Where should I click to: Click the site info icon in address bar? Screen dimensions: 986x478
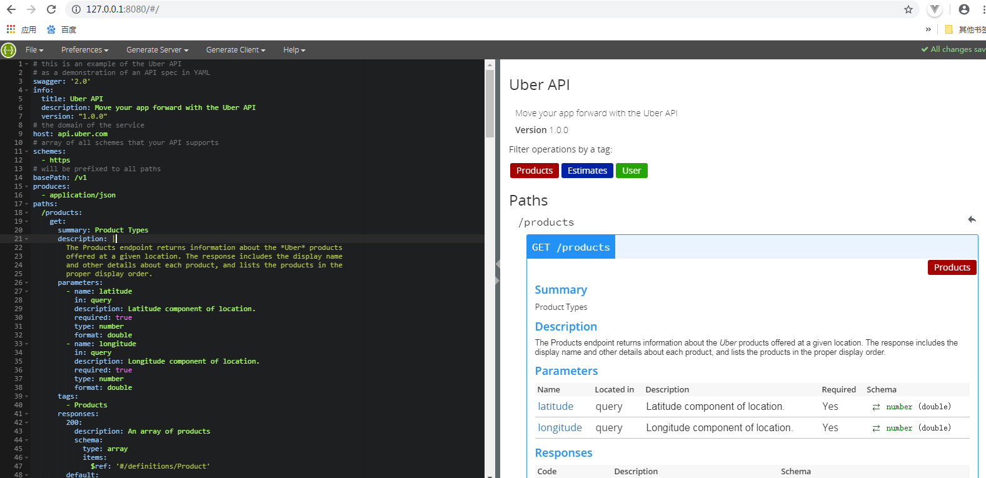76,9
